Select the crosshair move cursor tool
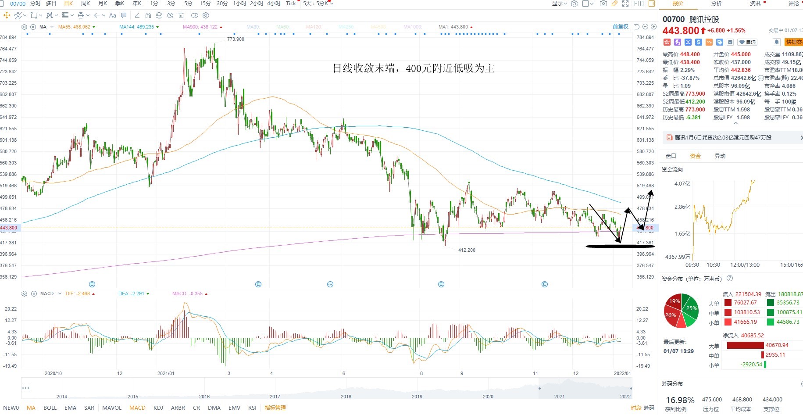Screen dimensions: 803x415 [7, 15]
